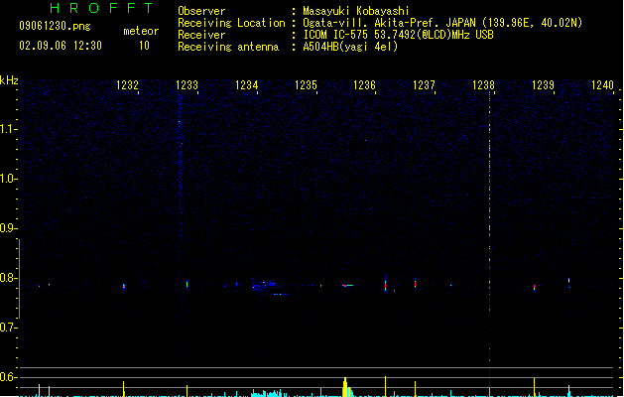This screenshot has width=624, height=397.
Task: Click the 0.6 kHz frequency label
Action: click(9, 377)
